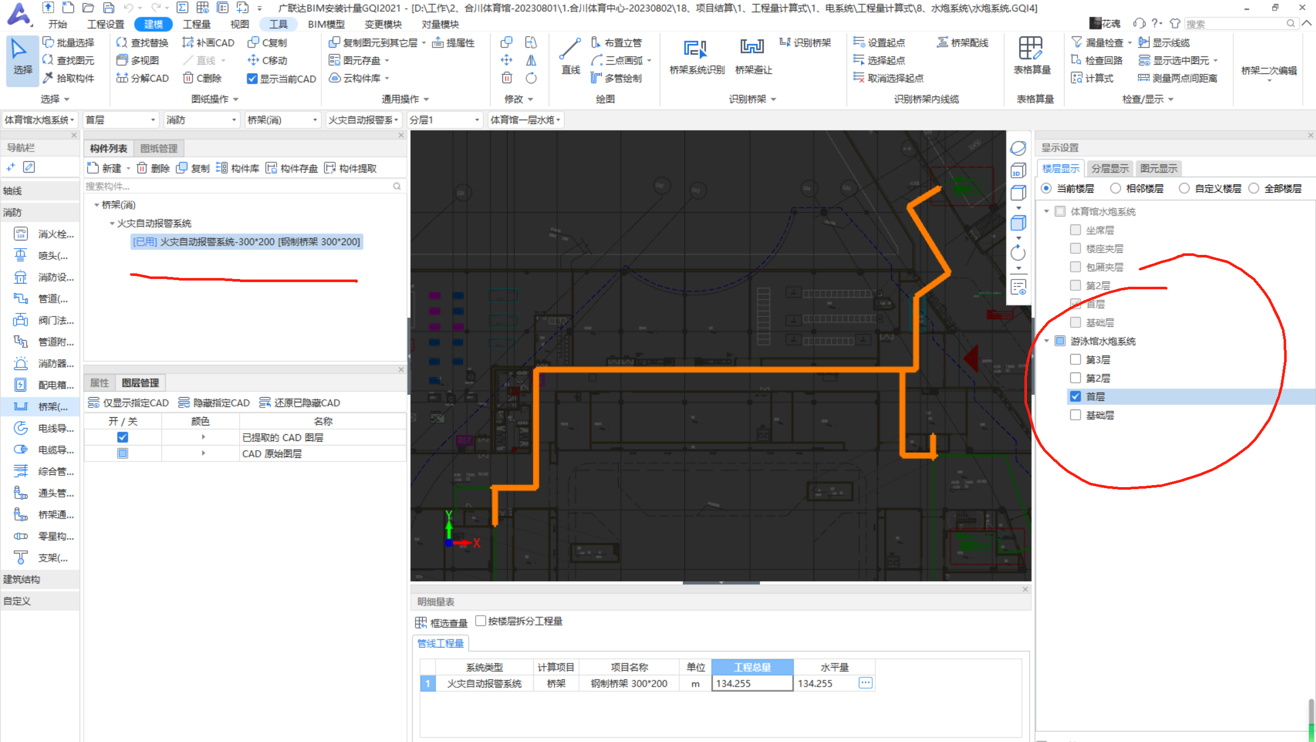Switch to 图纸管理 tab
Image resolution: width=1316 pixels, height=742 pixels.
point(159,149)
